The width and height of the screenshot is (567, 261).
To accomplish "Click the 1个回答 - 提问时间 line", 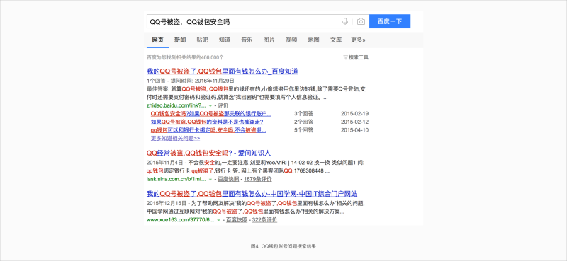I will coord(191,81).
